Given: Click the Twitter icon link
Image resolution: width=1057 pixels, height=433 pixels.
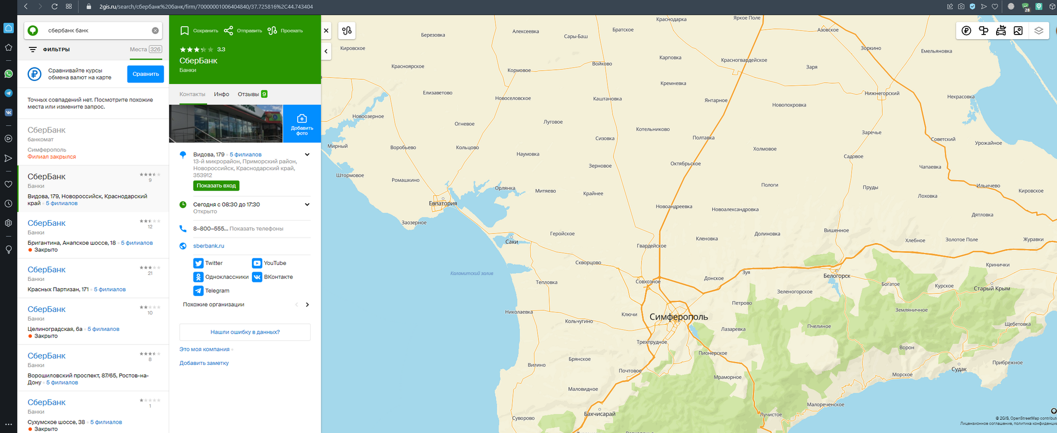Looking at the screenshot, I should (198, 263).
